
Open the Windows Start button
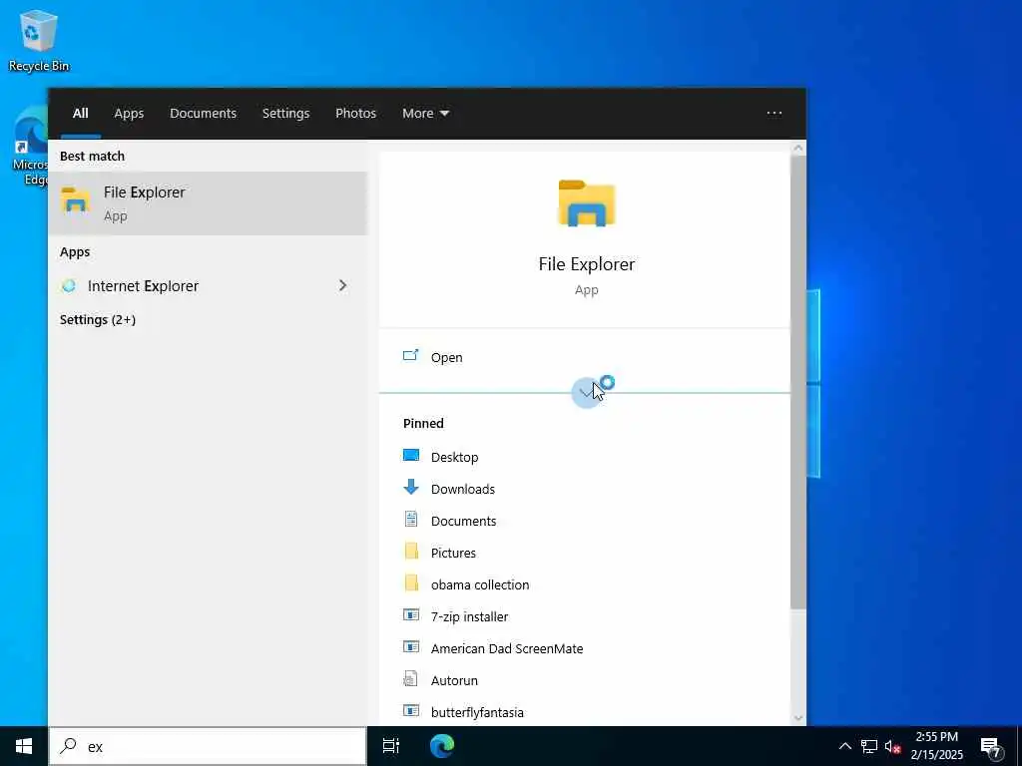[24, 746]
